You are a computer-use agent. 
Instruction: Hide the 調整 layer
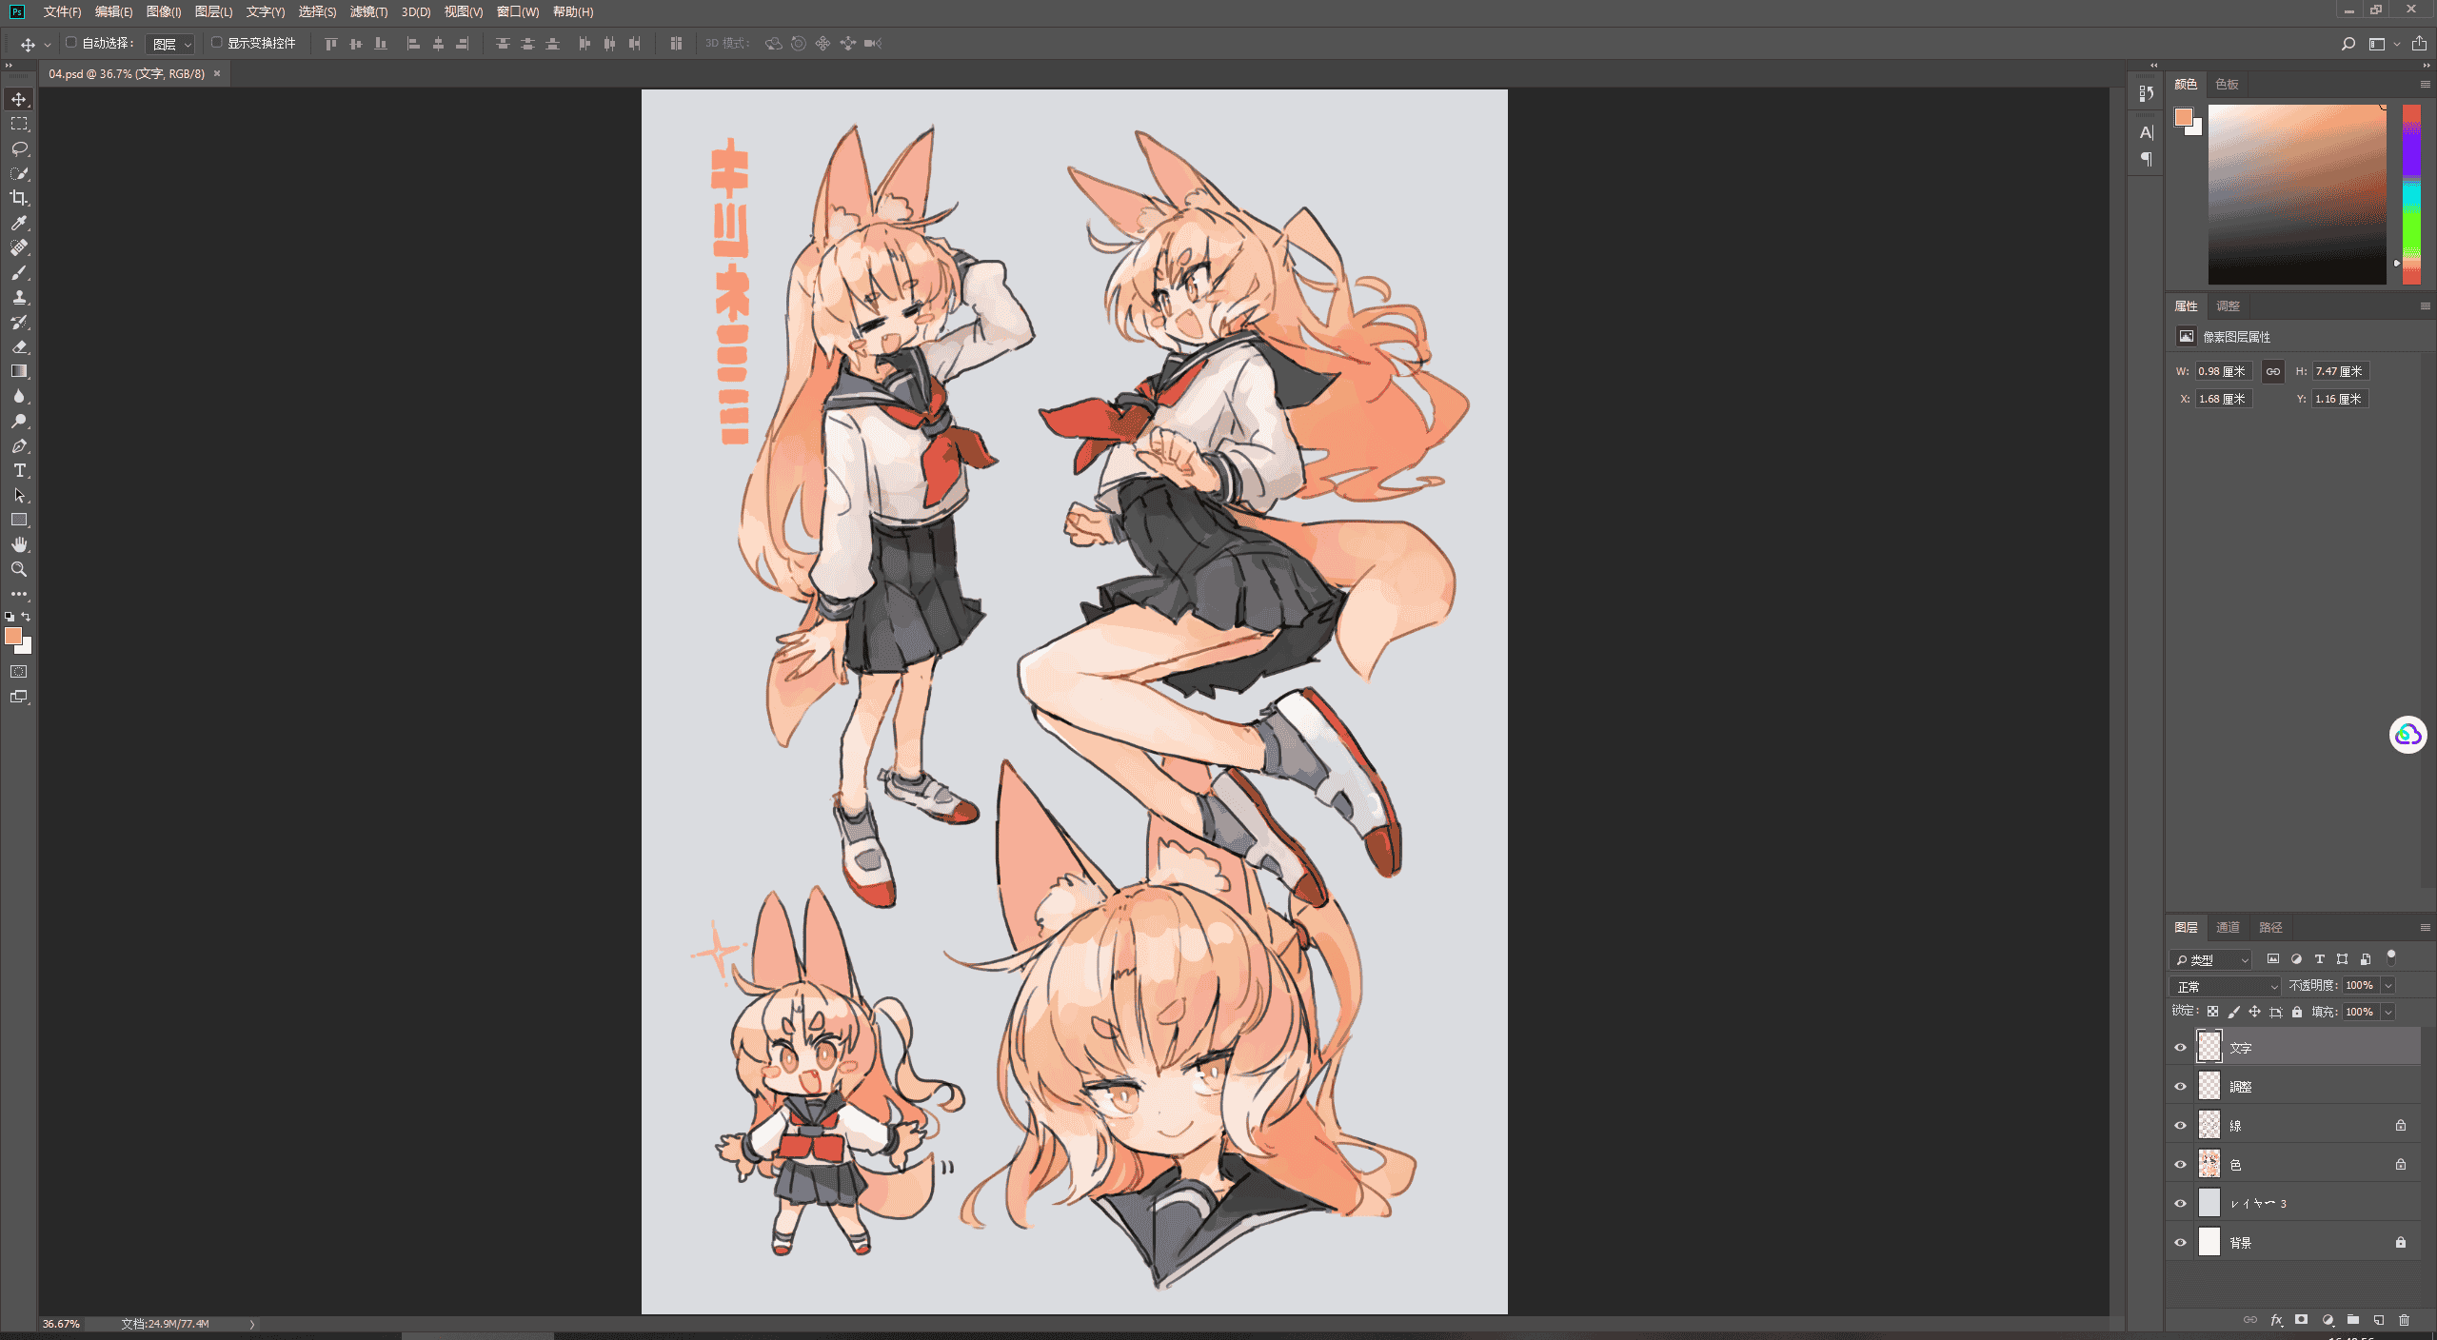point(2181,1086)
